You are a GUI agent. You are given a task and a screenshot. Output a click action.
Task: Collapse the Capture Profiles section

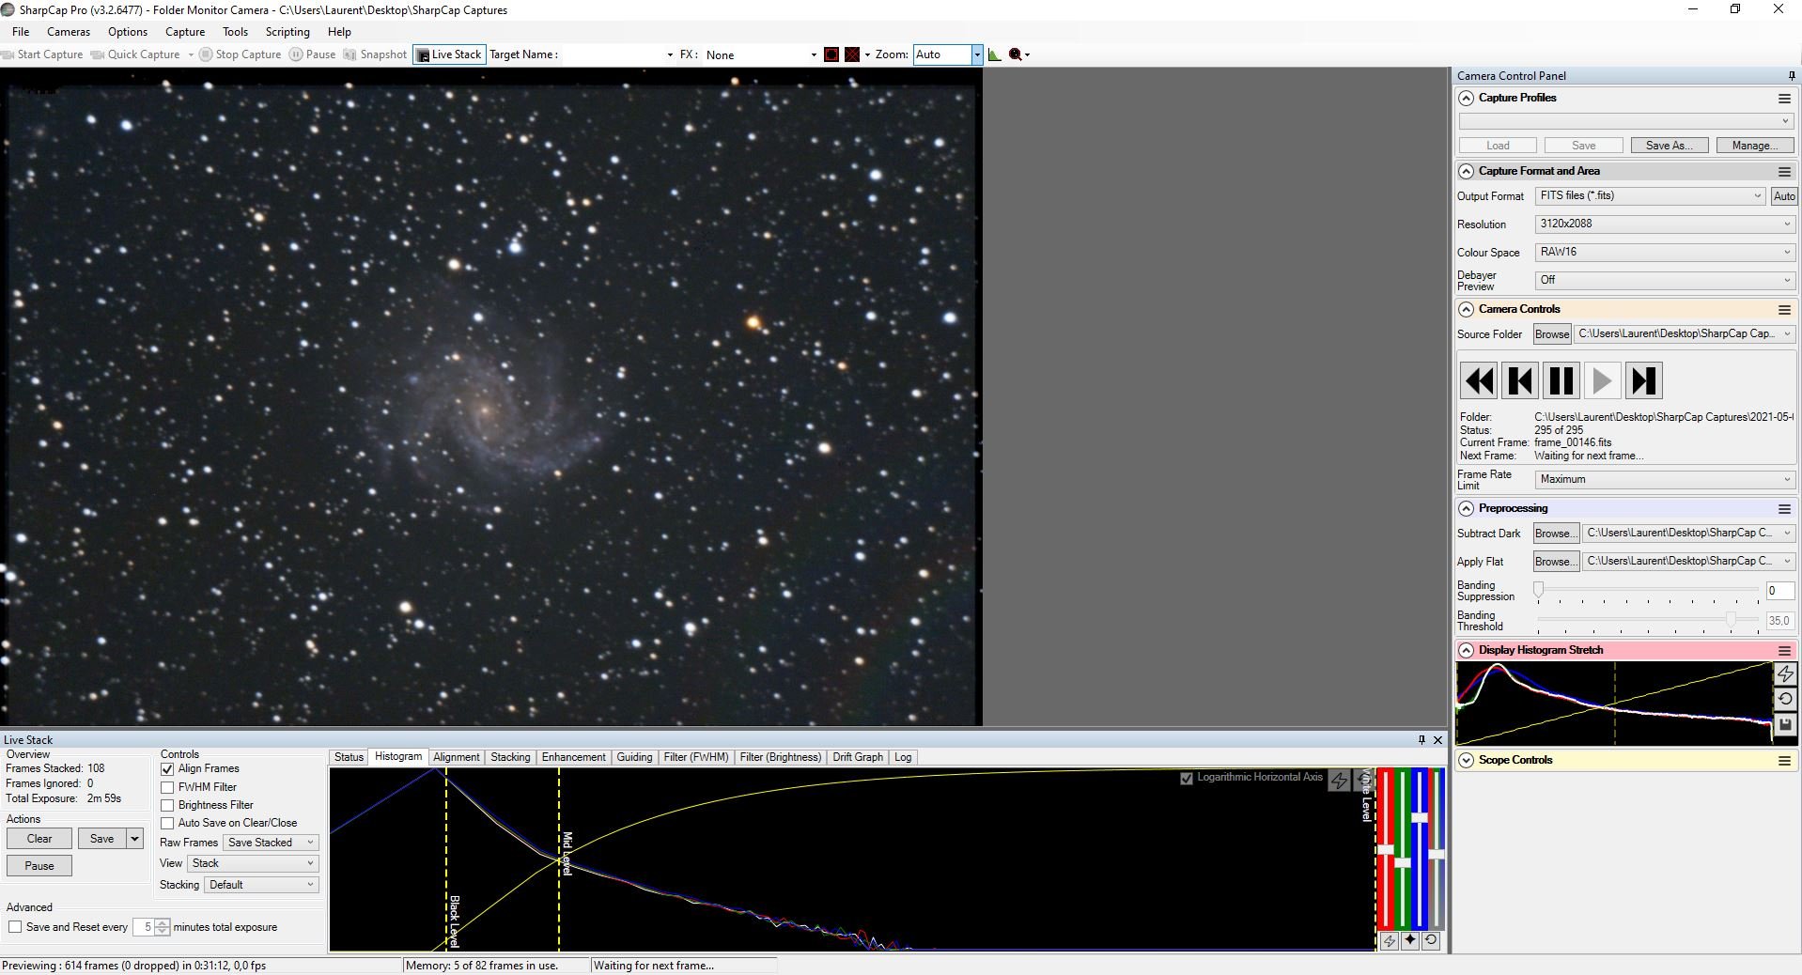tap(1466, 99)
